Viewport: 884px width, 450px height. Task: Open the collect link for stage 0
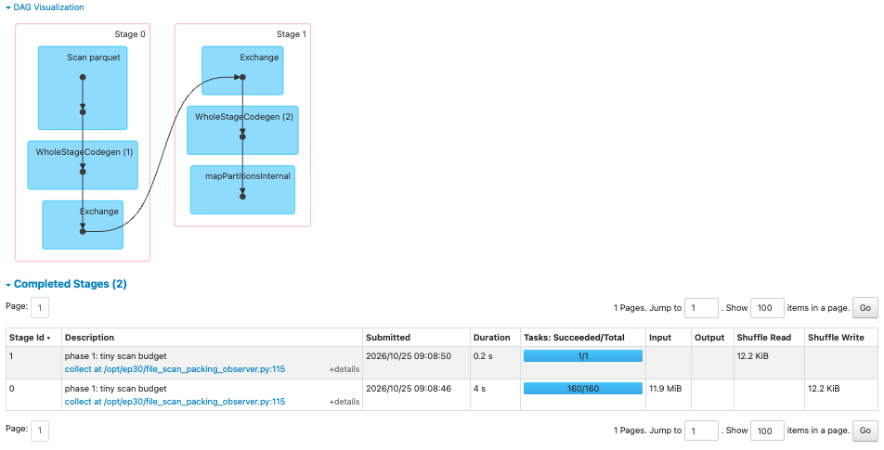[x=175, y=402]
